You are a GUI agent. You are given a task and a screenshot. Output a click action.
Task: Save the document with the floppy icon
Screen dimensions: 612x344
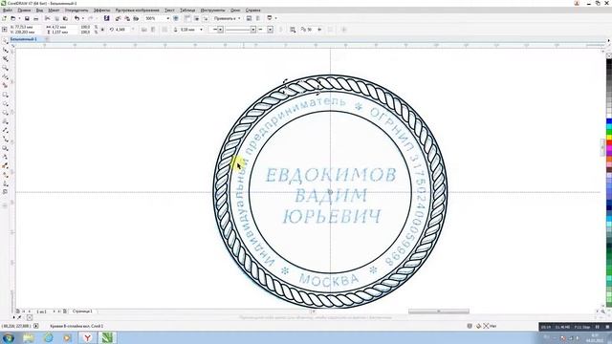point(27,18)
